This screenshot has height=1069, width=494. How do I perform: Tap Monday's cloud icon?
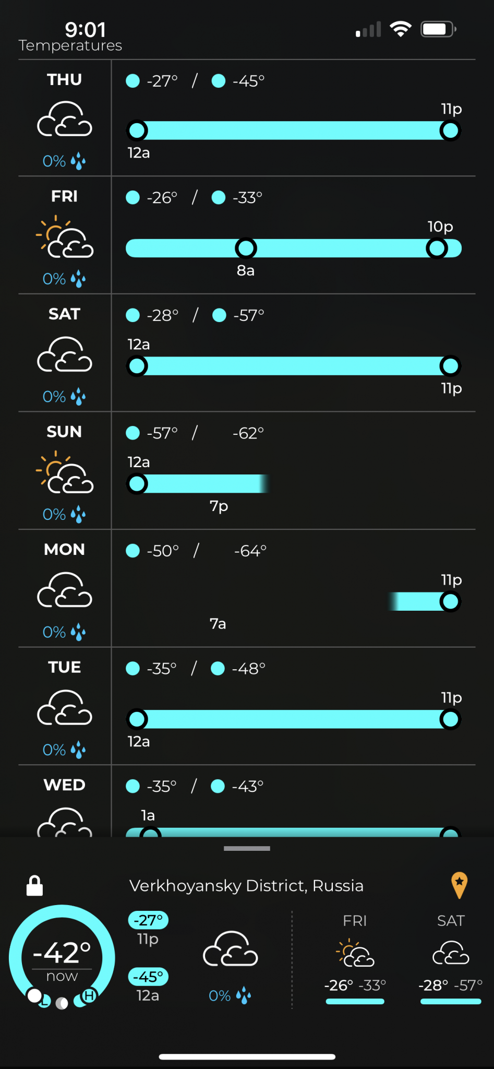click(65, 590)
